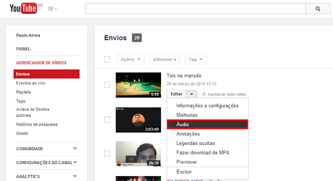Open the Tag dropdown
333x181 pixels.
[x=195, y=59]
